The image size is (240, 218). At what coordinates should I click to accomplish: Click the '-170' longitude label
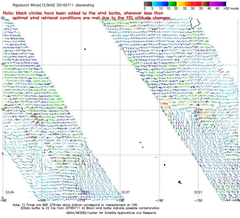(81, 200)
